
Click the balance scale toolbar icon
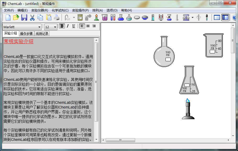186,17
